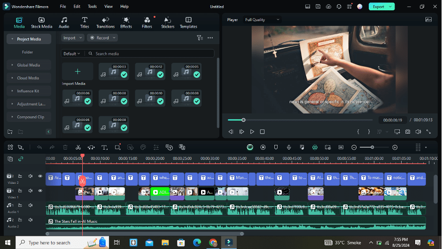This screenshot has width=442, height=249.
Task: Open the filter and sort media icon
Action: [x=200, y=38]
